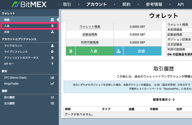Viewport: 192px width, 125px height.
Task: Click the 金額 column header
Action: [132, 109]
